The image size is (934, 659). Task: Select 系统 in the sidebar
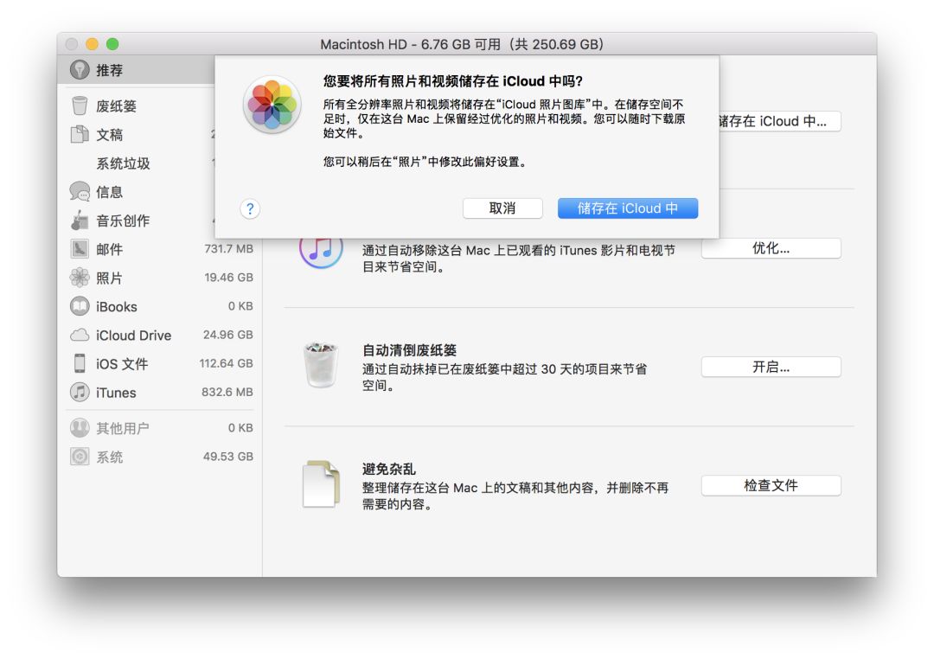pos(110,457)
